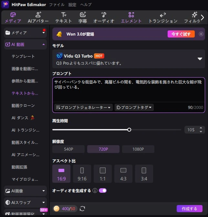Expand the AIスワップ sidebar section

pos(44,202)
